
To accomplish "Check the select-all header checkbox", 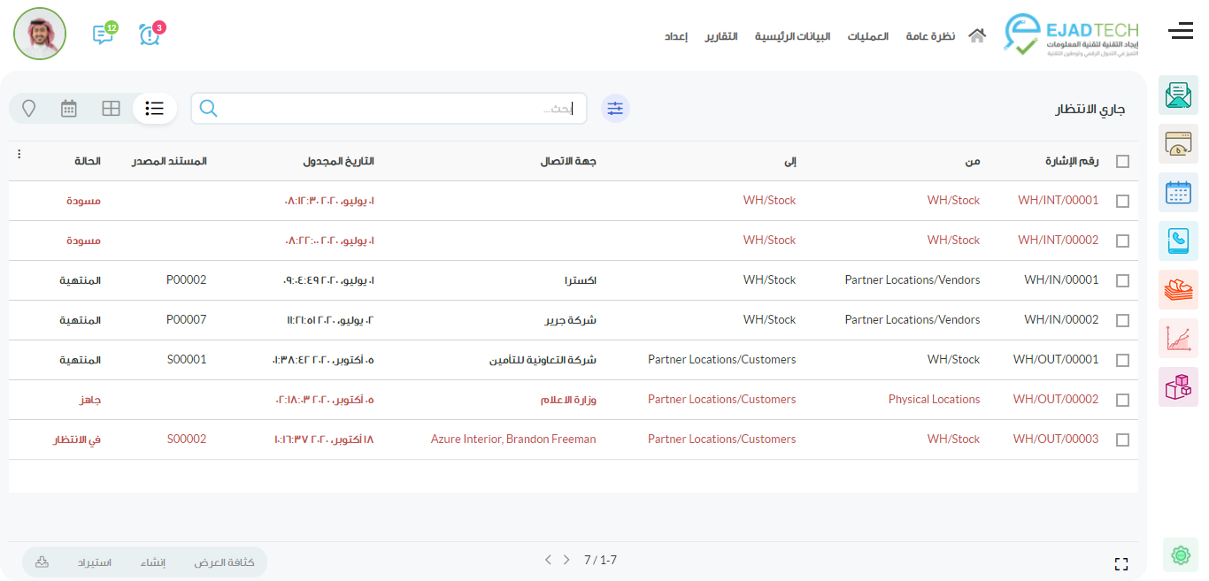I will click(x=1122, y=162).
